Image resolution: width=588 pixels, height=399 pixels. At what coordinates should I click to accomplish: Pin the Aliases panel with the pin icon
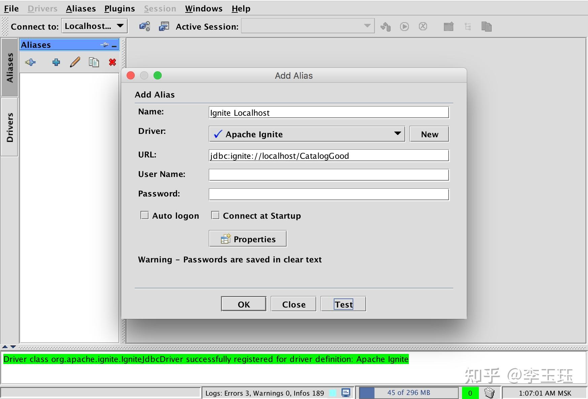[104, 45]
